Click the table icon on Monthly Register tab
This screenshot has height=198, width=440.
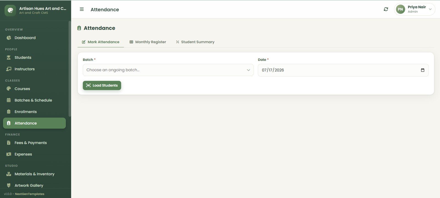click(x=131, y=42)
